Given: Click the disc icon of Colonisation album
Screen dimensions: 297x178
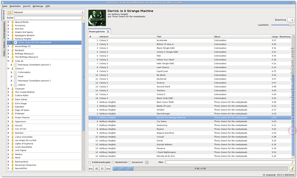Looking at the screenshot, I should tap(16, 72).
